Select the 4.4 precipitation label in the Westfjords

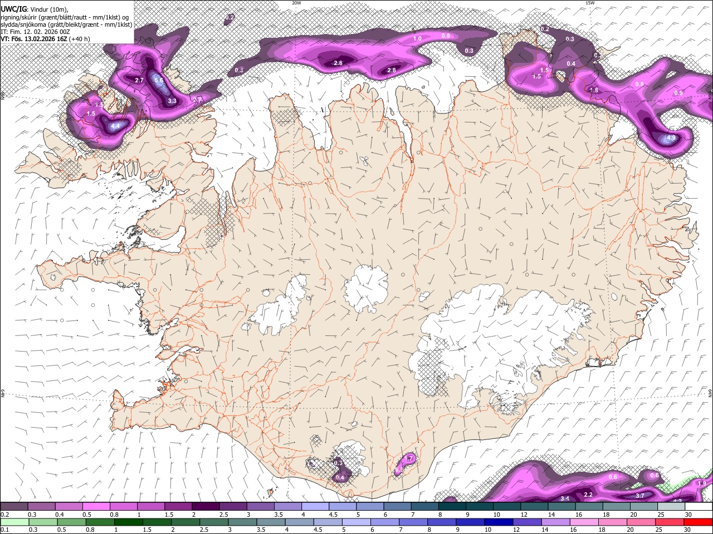pos(116,126)
